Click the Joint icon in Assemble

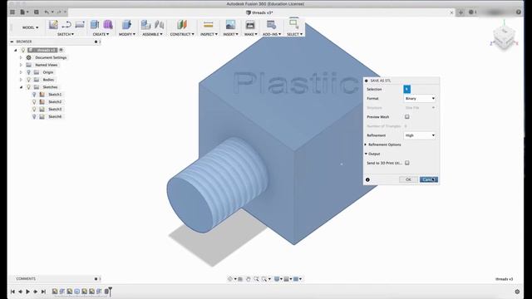(x=159, y=25)
